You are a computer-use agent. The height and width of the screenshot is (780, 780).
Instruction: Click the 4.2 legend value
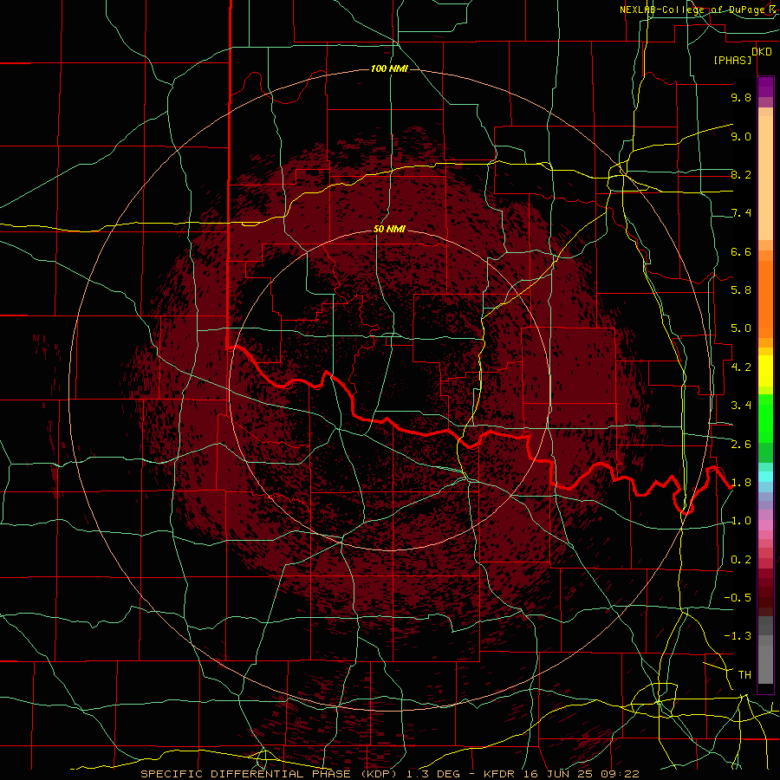coord(741,367)
